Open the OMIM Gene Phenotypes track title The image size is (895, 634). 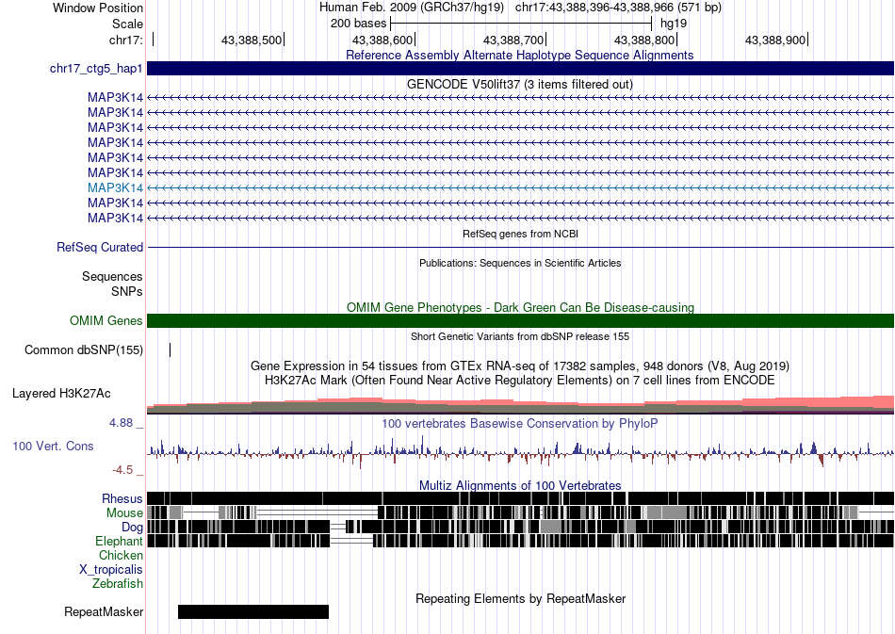pos(520,307)
